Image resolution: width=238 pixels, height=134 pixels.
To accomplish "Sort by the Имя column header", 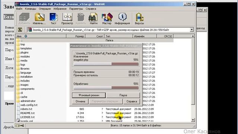I will [41, 36].
